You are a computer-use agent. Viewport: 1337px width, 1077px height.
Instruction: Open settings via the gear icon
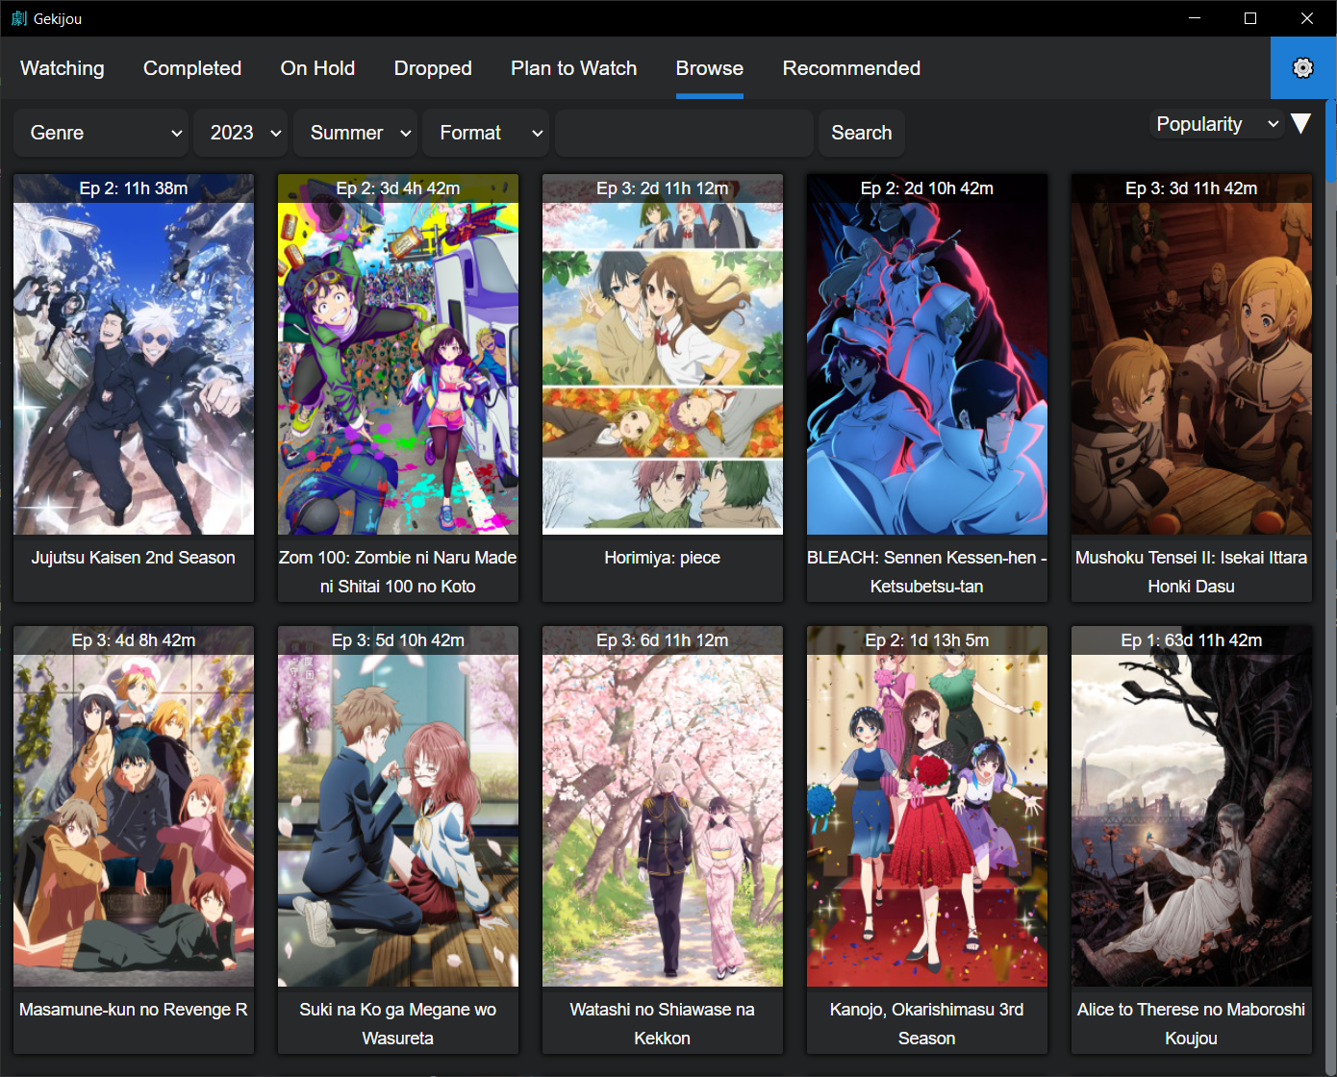[1302, 67]
